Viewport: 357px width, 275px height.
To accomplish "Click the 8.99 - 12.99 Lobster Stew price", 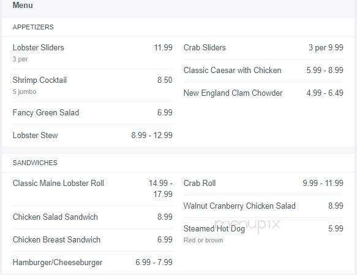I will [152, 135].
